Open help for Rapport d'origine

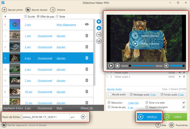point(147,107)
